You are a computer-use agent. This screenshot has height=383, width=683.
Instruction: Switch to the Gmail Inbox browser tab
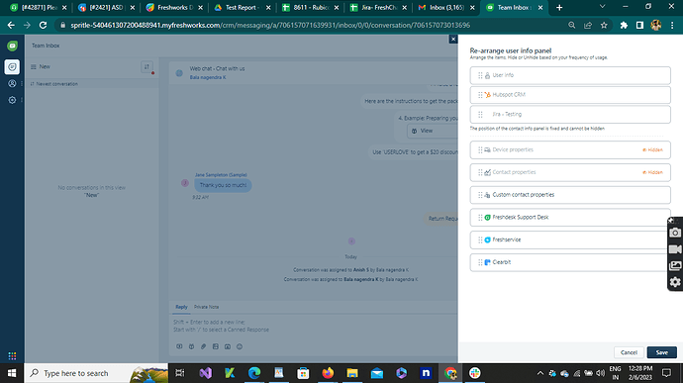445,7
